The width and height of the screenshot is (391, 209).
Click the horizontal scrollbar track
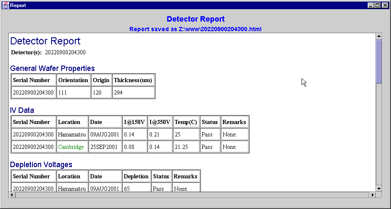click(192, 195)
